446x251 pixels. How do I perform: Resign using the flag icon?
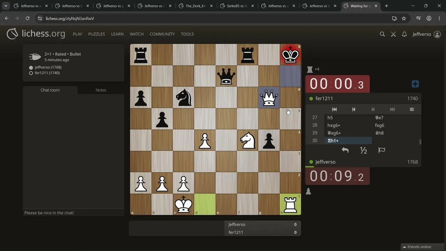382,150
